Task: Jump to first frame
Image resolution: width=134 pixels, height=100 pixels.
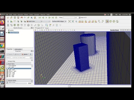Action: (40, 17)
